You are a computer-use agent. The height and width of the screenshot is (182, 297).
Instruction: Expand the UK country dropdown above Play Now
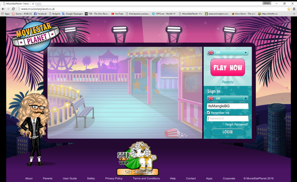coord(227,52)
